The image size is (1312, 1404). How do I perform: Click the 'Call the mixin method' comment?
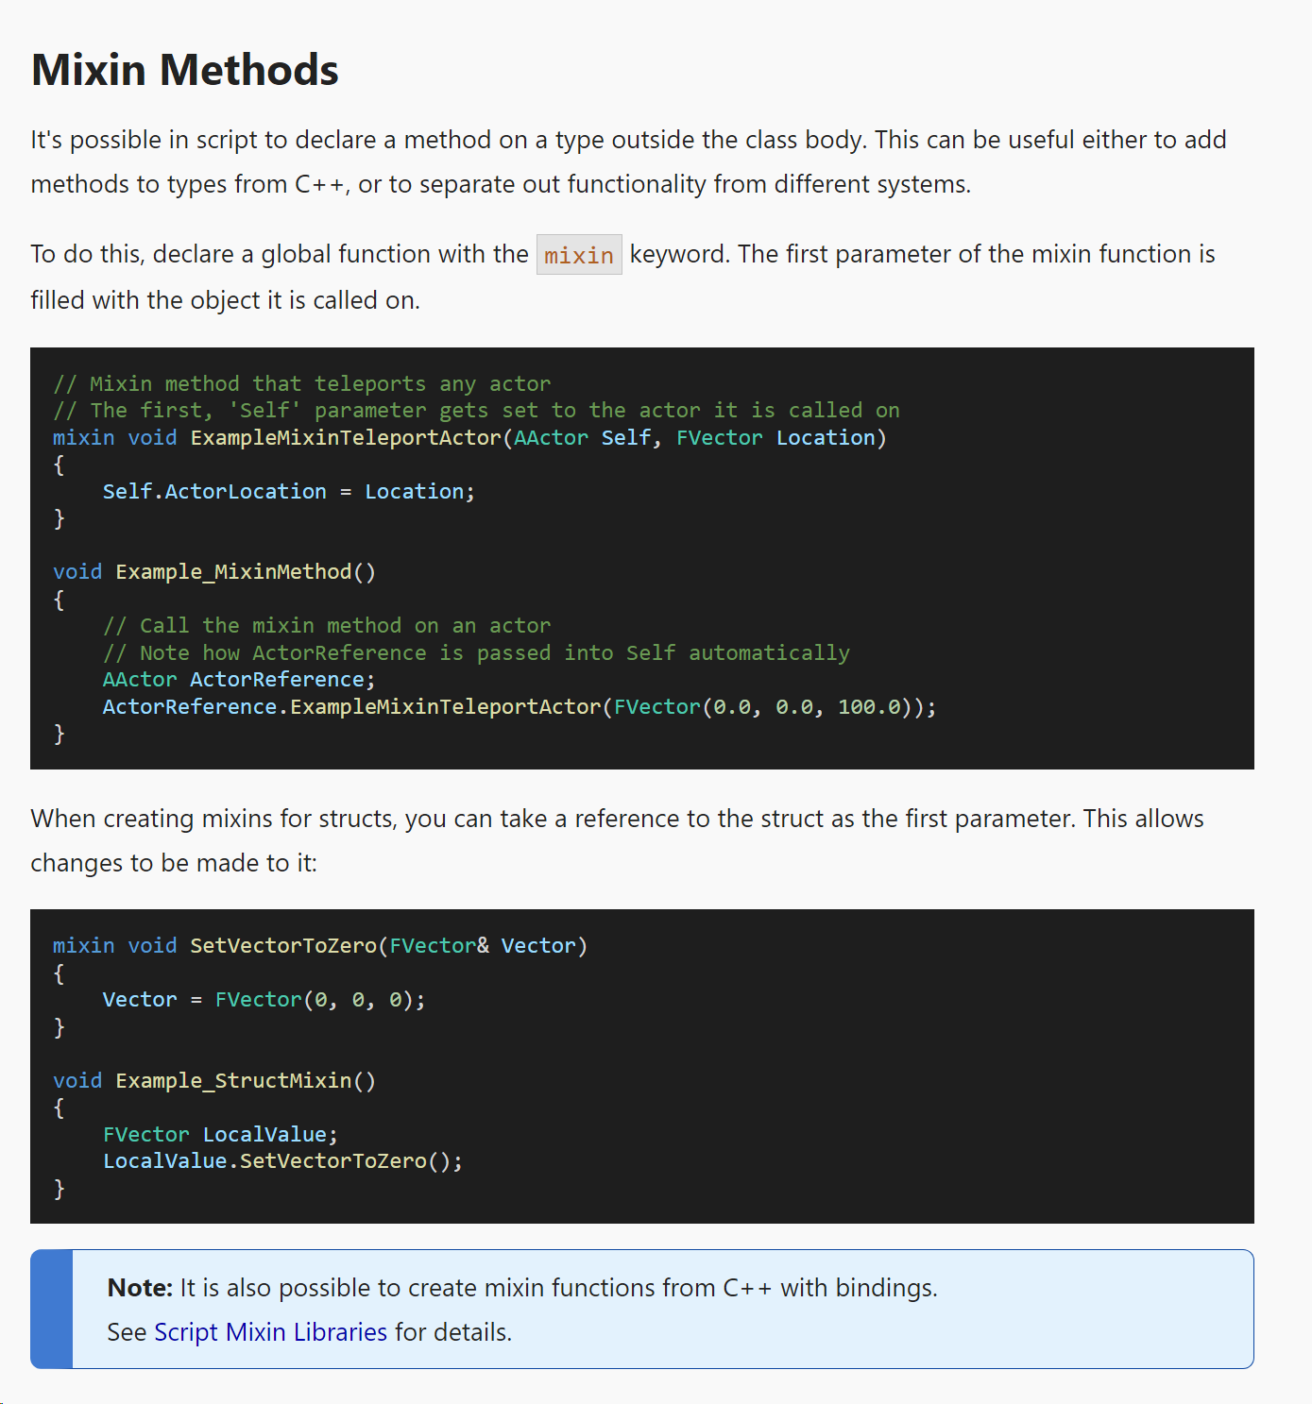[x=326, y=626]
